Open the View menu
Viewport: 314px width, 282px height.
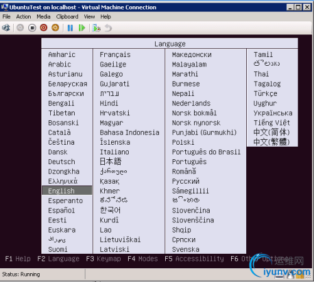point(89,17)
